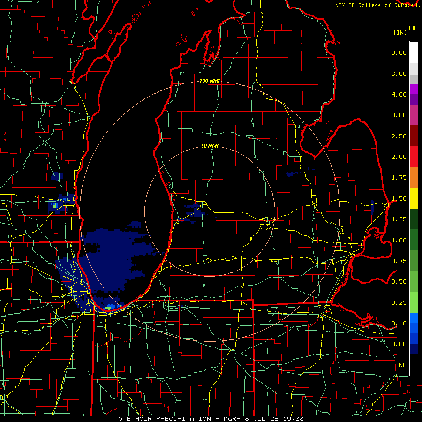The height and width of the screenshot is (422, 422).
Task: Click the black ND swatch in the legend
Action: pyautogui.click(x=414, y=365)
